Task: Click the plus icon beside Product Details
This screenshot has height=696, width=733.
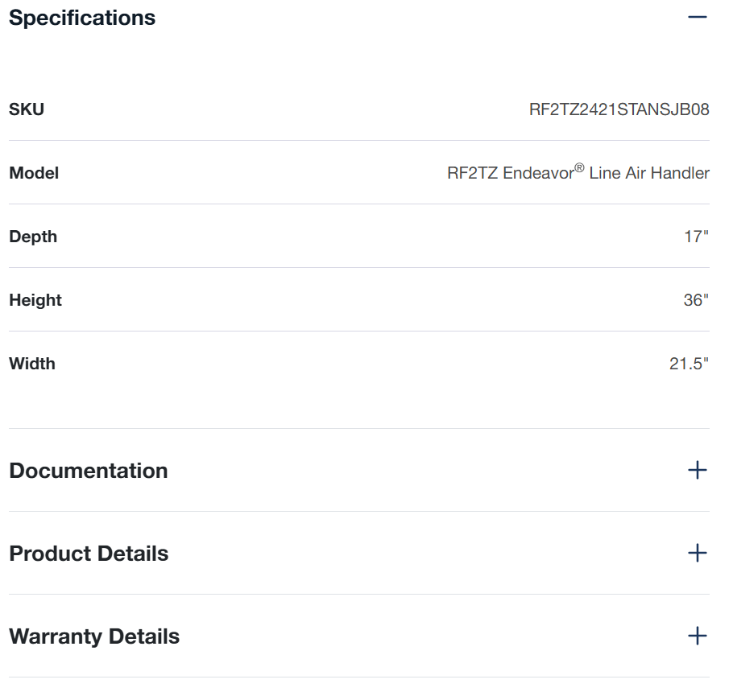Action: coord(698,554)
